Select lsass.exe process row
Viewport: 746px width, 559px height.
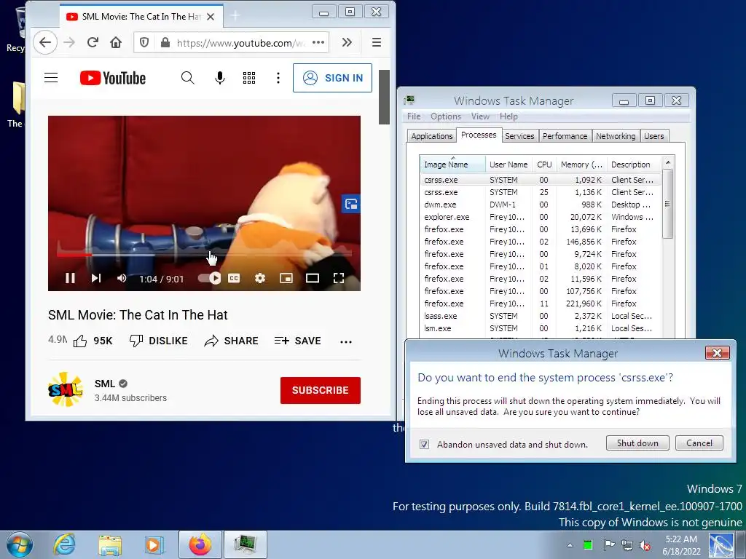(x=540, y=316)
